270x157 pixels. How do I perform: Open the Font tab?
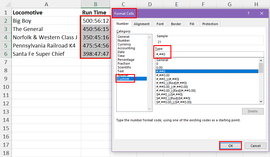(160, 24)
